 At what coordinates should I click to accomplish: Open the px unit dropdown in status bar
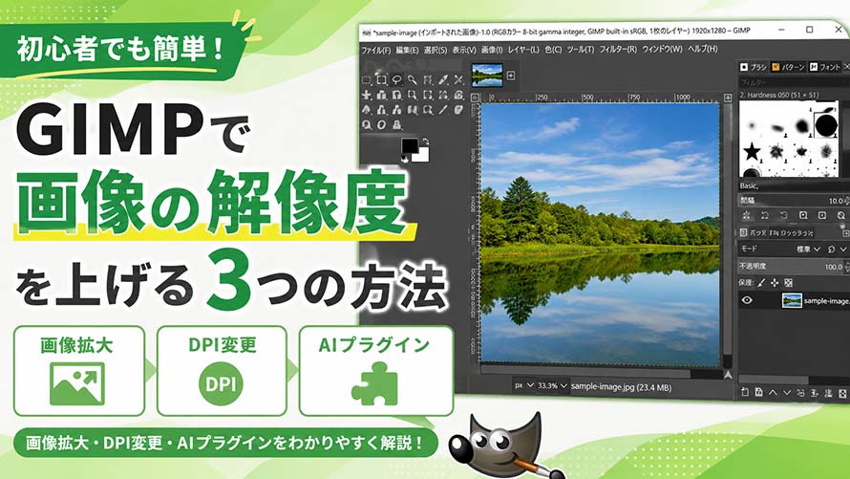523,385
